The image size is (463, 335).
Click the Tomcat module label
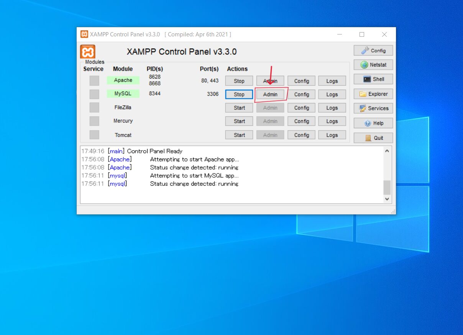123,135
